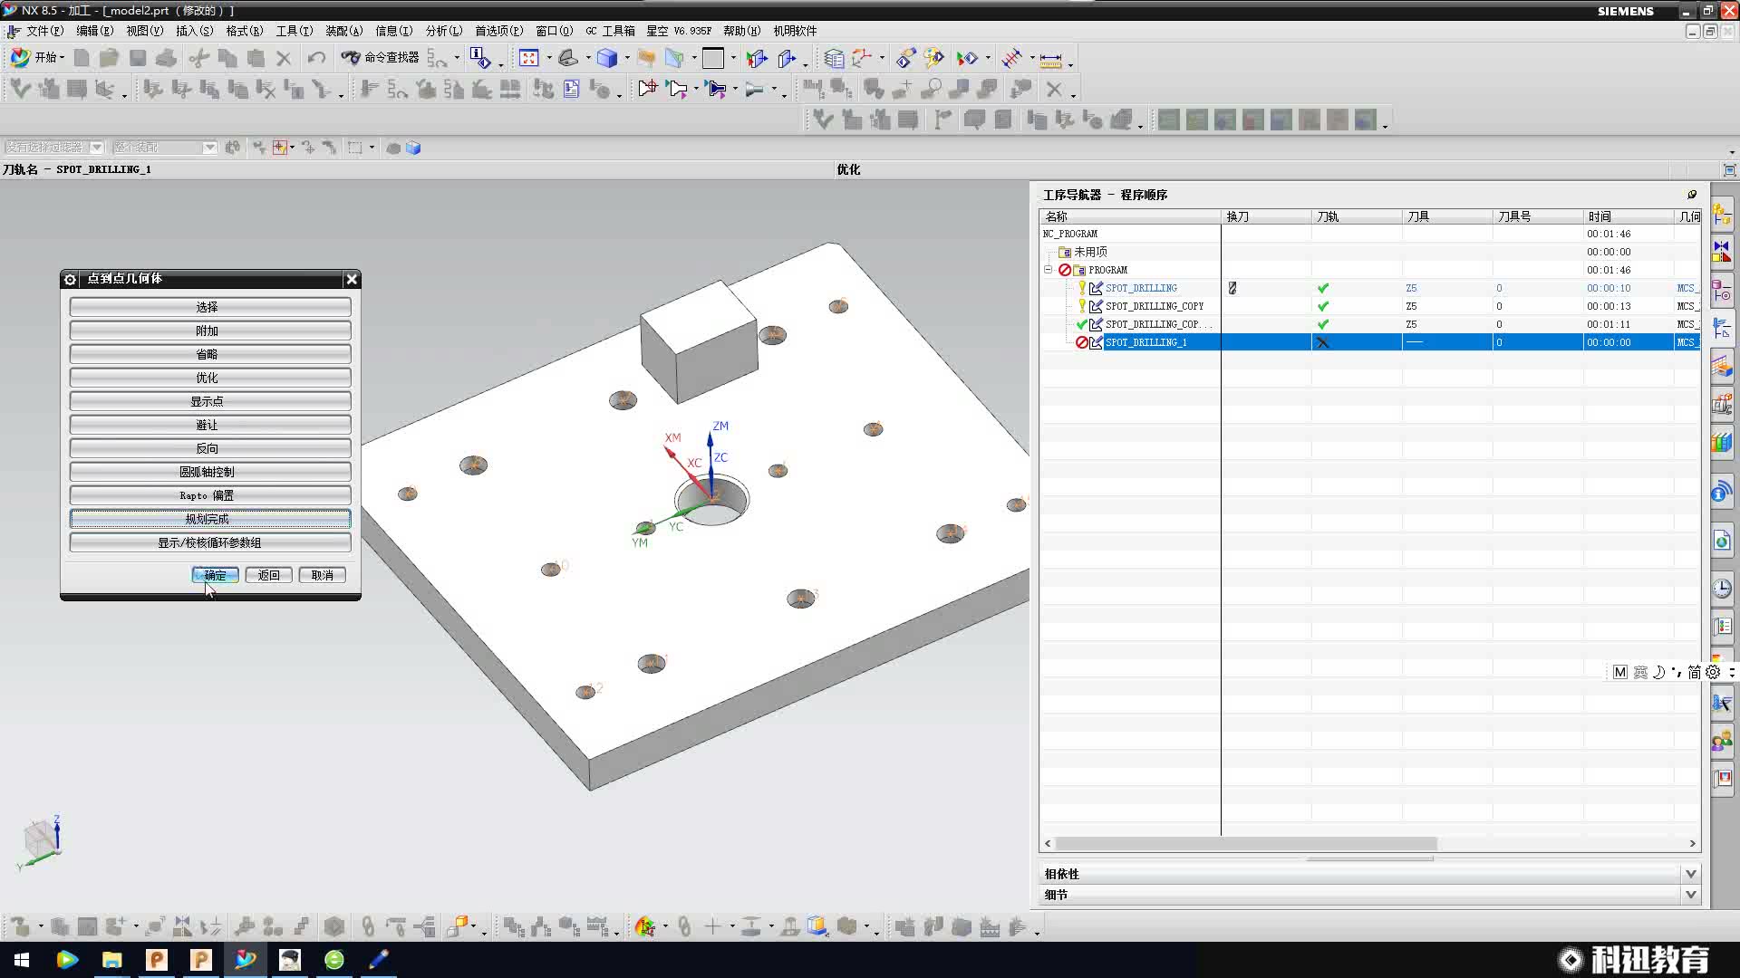Image resolution: width=1740 pixels, height=978 pixels.
Task: Select SPOT_DRILLING_COPY operation in navigator
Action: coord(1154,306)
